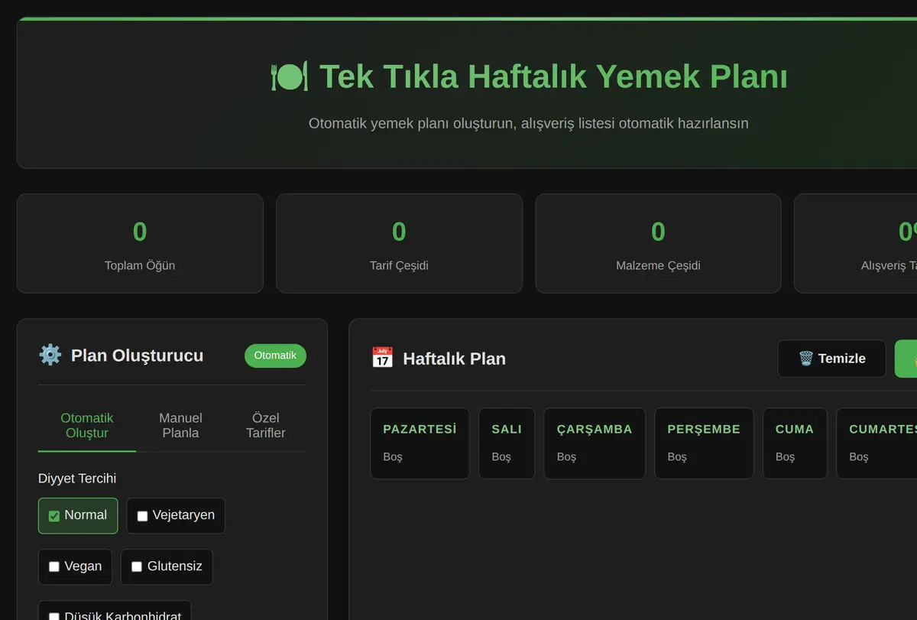Open the Manuel Planla tab

(180, 426)
